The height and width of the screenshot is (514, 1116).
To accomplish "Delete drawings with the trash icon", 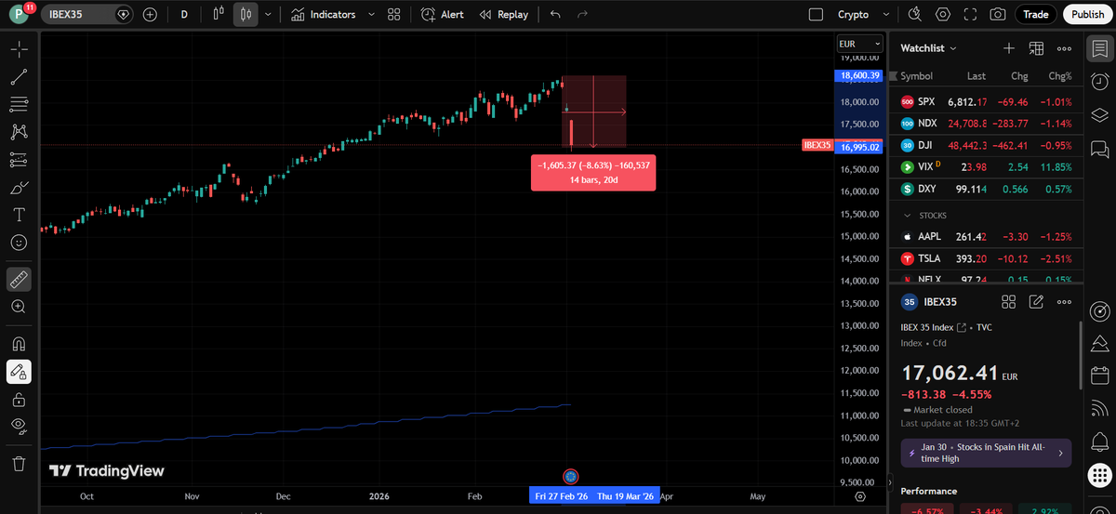I will [x=19, y=463].
